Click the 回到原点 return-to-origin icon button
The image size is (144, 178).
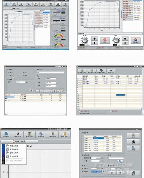[x=135, y=40]
